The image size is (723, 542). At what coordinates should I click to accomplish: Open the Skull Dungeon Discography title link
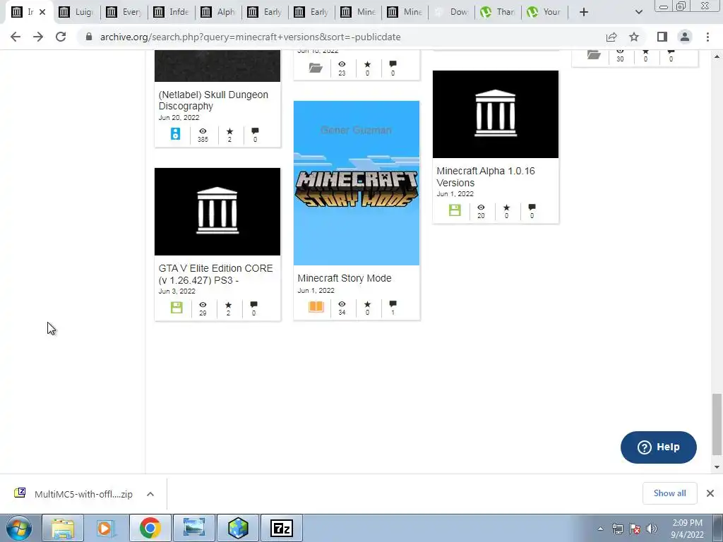213,100
